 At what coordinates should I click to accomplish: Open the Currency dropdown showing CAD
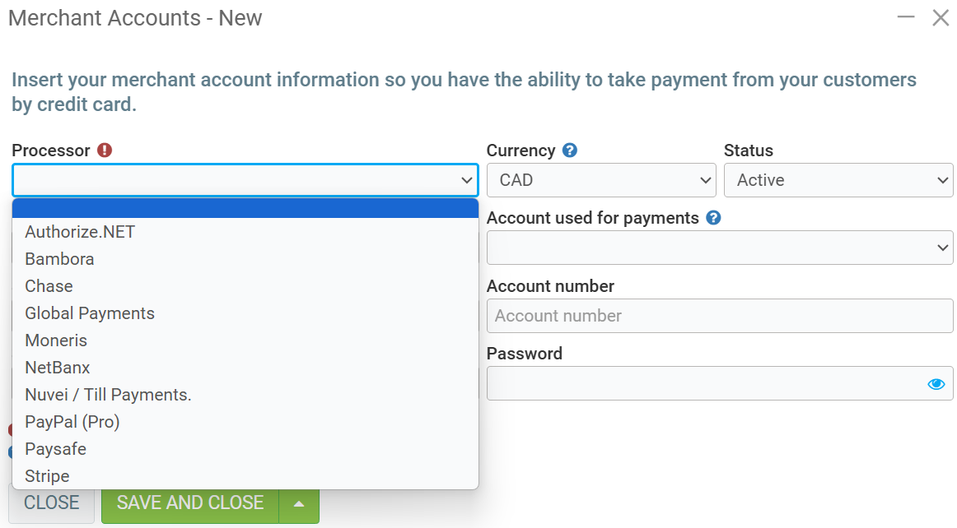[601, 180]
